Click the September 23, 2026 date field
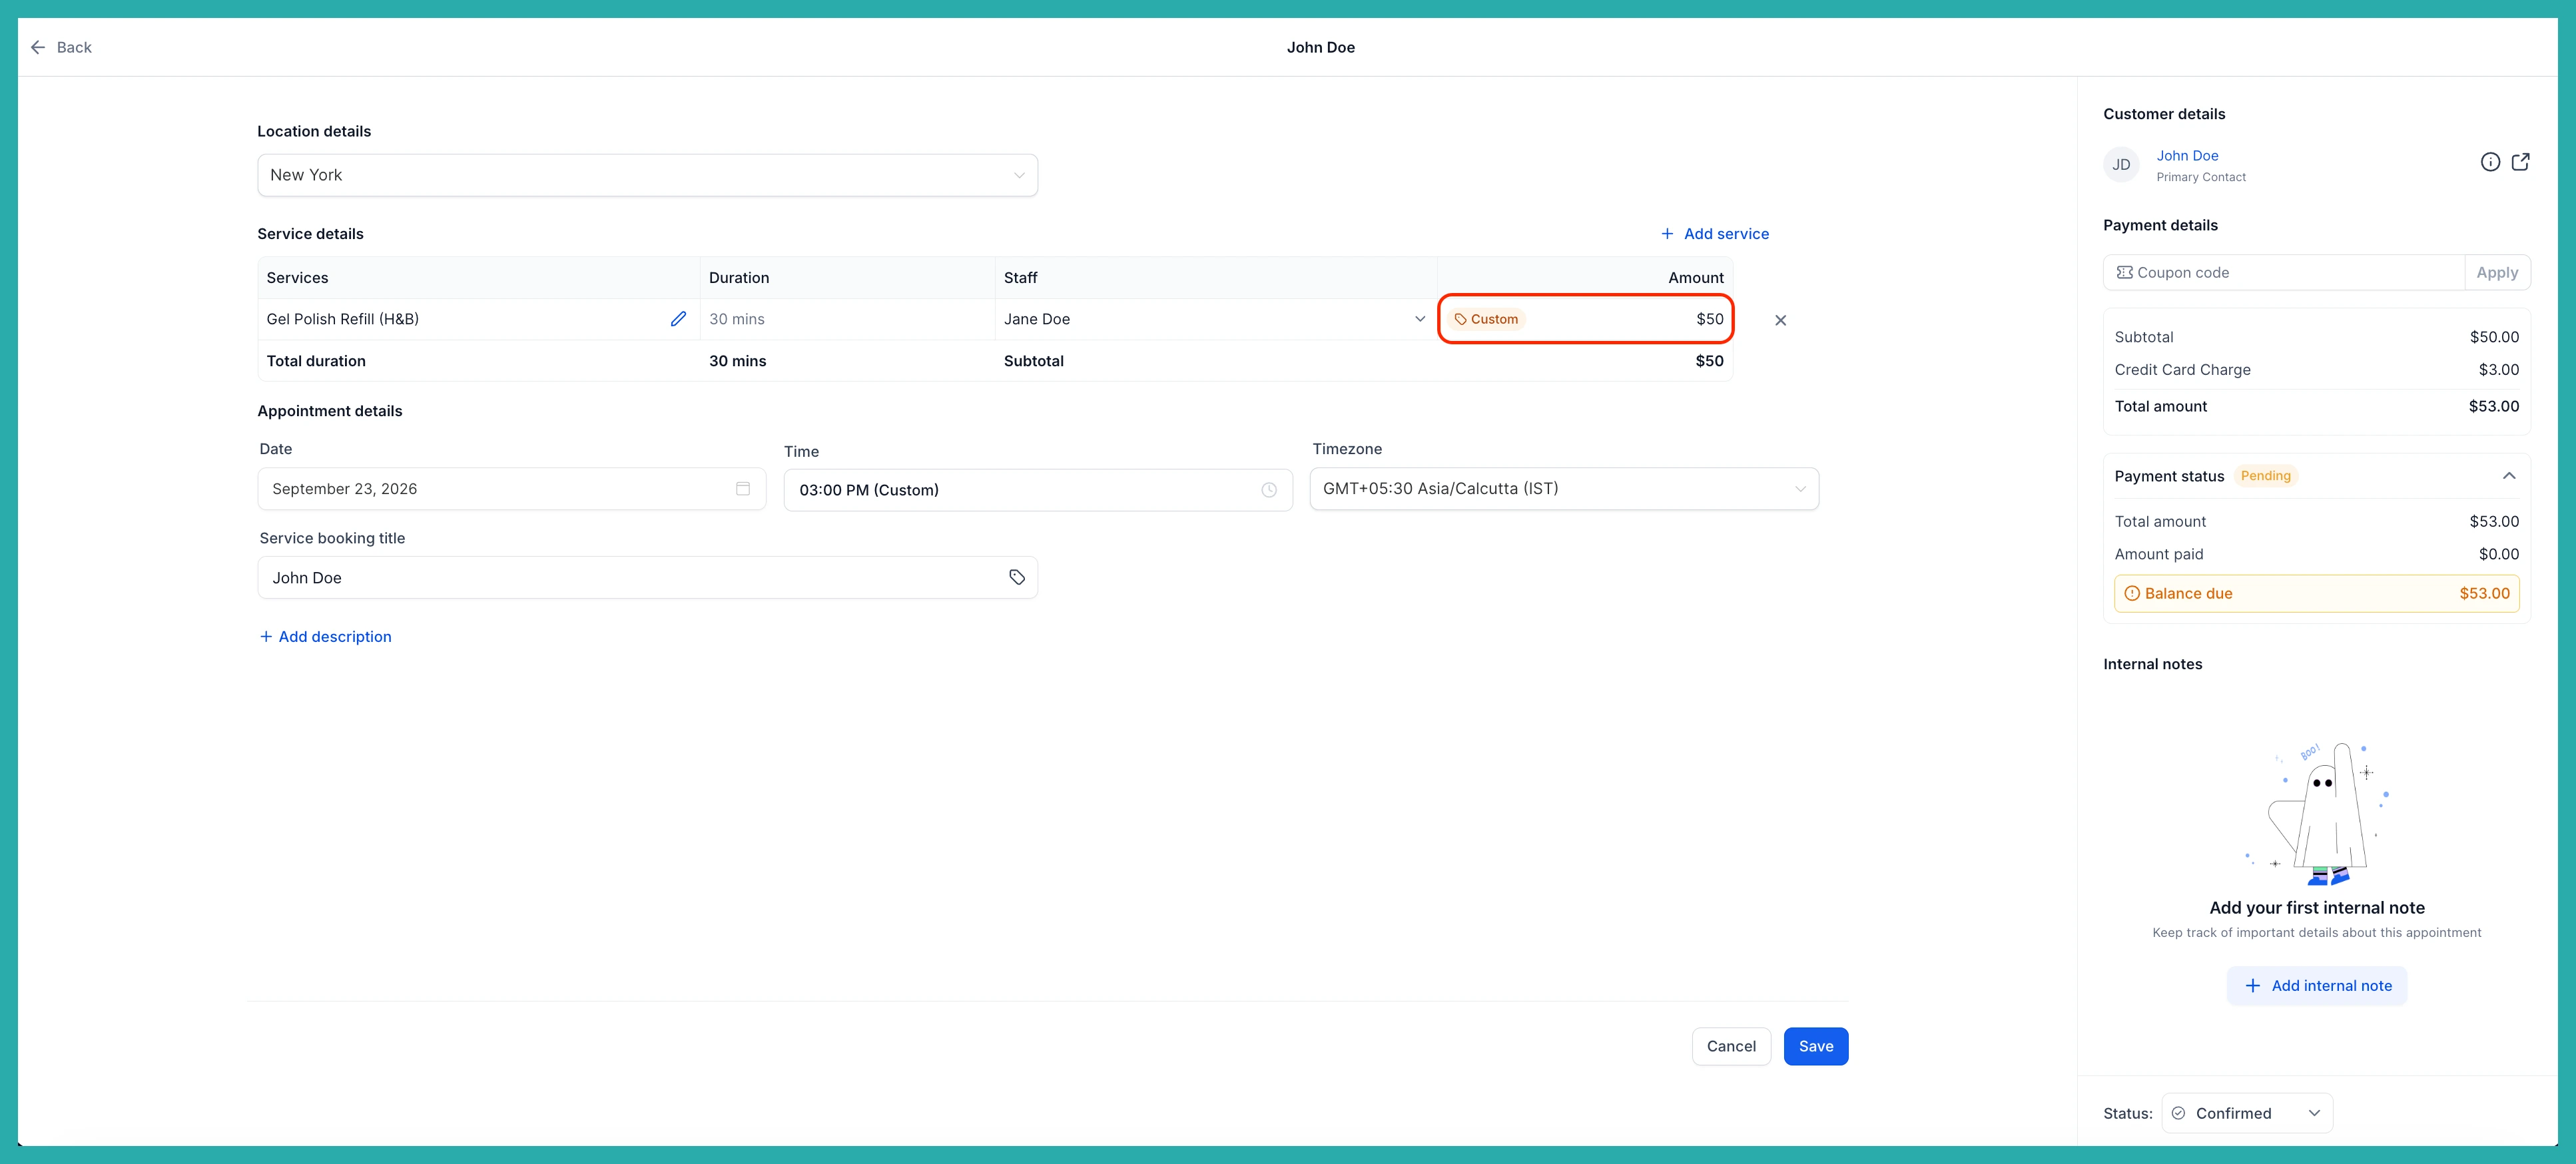This screenshot has width=2576, height=1164. pyautogui.click(x=512, y=489)
